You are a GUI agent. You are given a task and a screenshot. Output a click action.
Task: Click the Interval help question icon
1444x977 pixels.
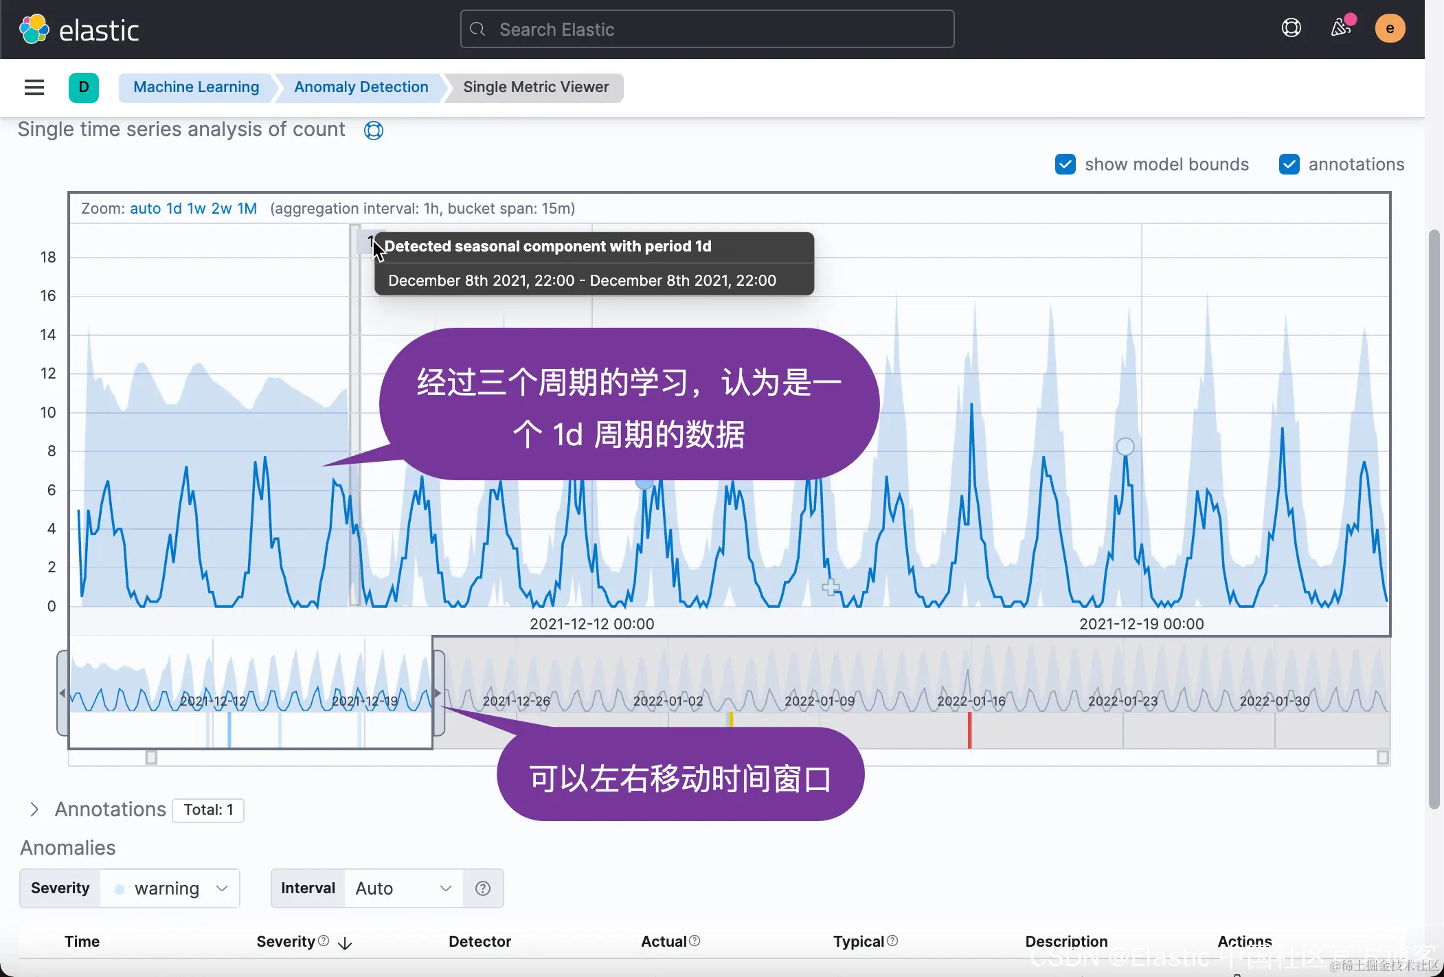pyautogui.click(x=483, y=888)
